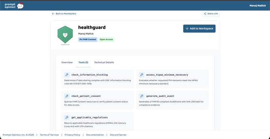
Task: Click the check_patient_consent tool name
Action: (86, 96)
